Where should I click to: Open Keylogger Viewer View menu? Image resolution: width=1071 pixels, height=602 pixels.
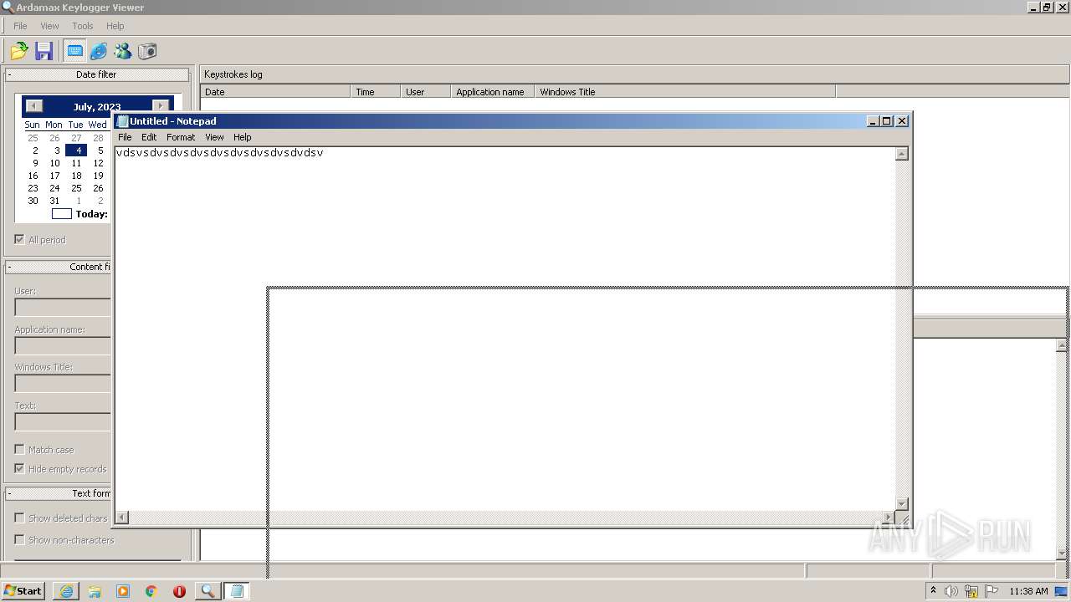click(x=49, y=26)
